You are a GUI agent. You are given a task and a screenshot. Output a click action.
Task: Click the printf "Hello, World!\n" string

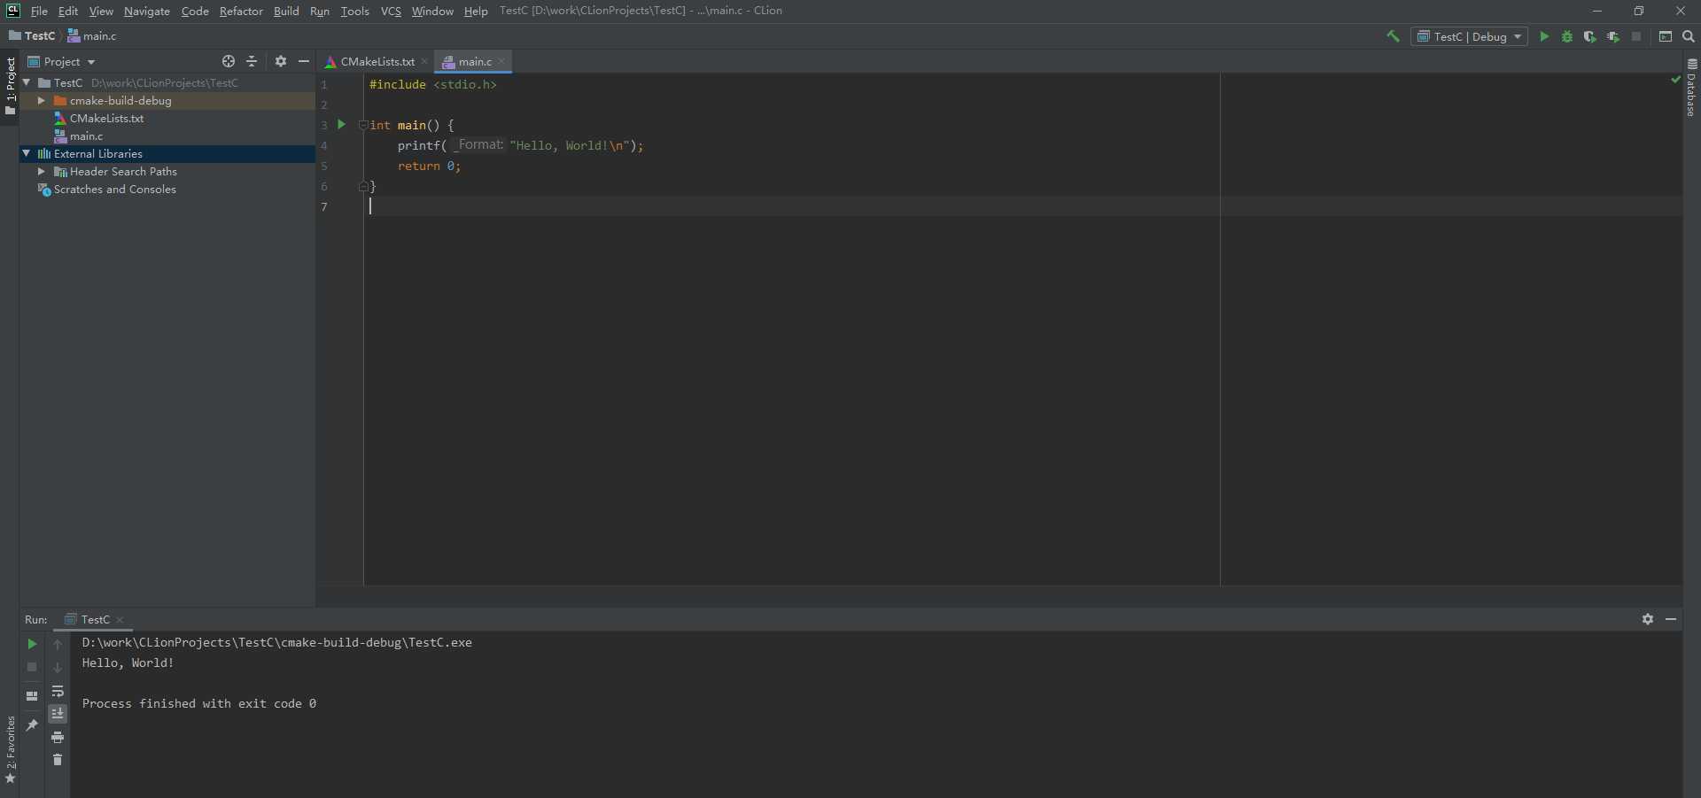point(570,145)
